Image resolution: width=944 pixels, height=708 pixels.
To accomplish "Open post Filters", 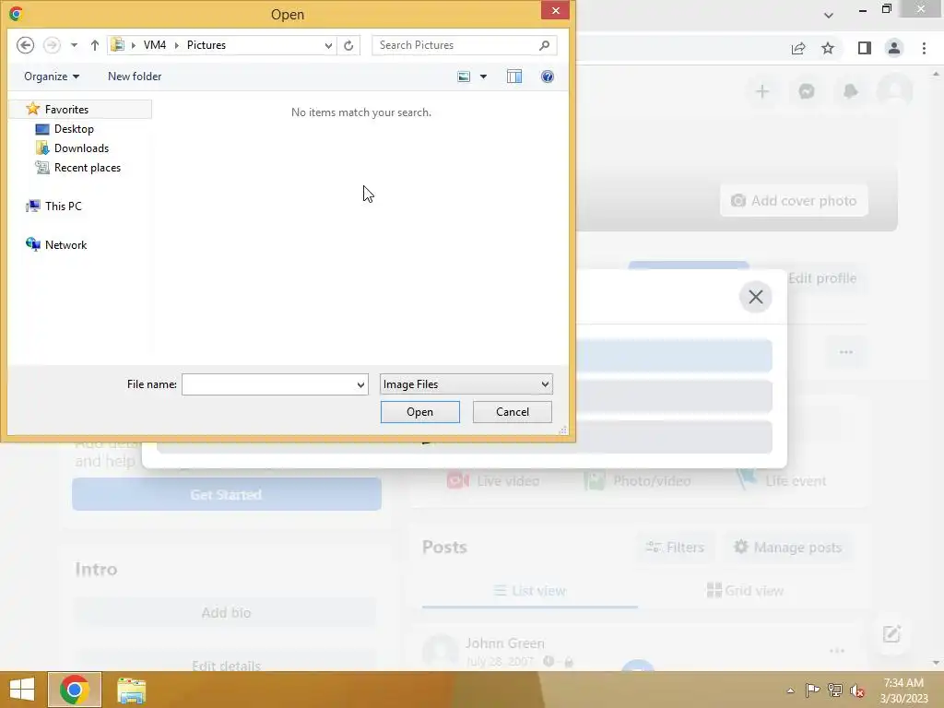I will pyautogui.click(x=675, y=548).
